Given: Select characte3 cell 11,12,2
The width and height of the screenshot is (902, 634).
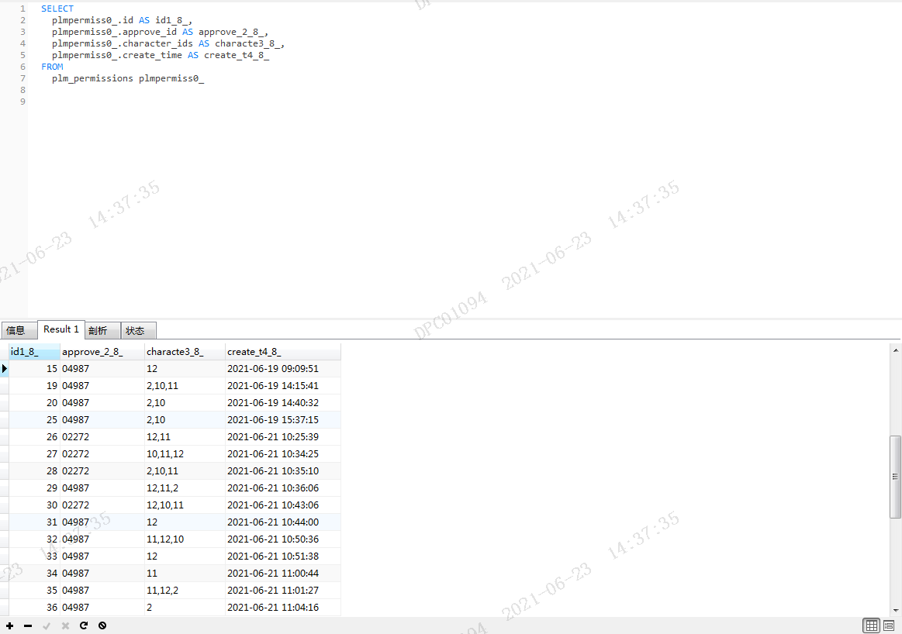Looking at the screenshot, I should tap(184, 591).
